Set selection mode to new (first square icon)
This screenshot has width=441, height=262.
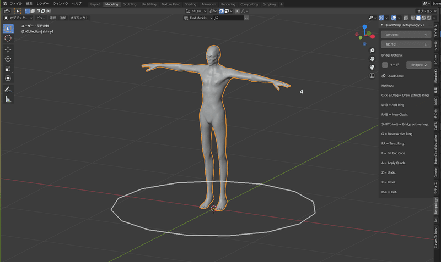click(27, 11)
